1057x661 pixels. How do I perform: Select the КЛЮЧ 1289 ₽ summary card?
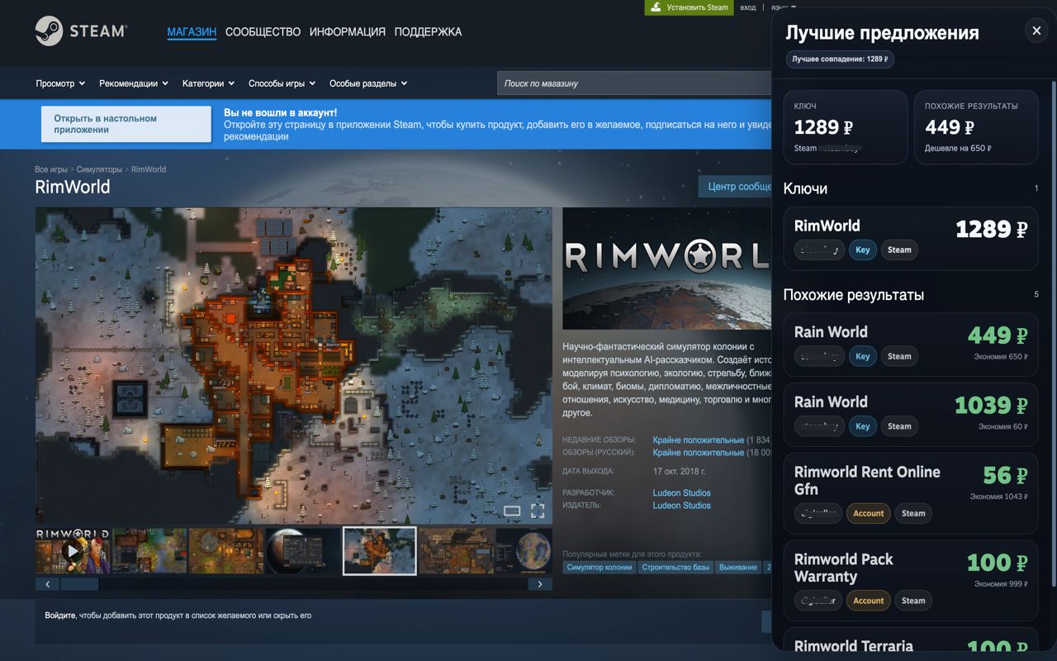845,127
